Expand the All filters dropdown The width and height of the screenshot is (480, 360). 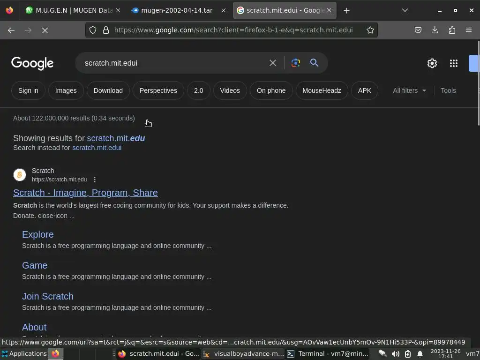coord(409,90)
